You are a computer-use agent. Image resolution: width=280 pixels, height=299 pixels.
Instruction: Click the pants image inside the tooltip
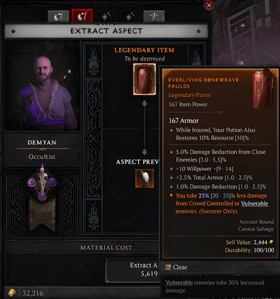point(263,89)
